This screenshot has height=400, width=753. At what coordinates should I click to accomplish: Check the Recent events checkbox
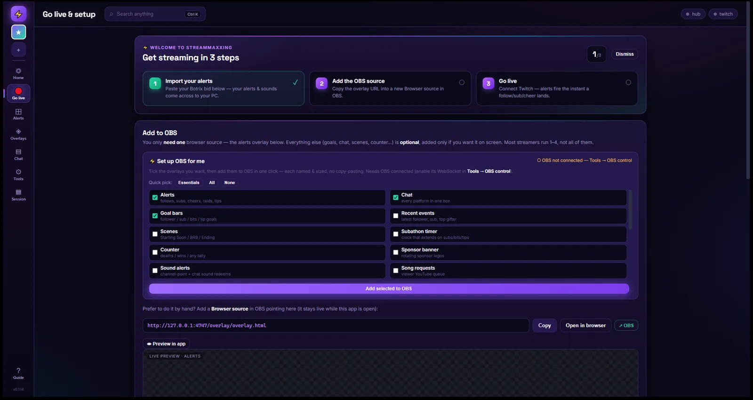point(396,216)
